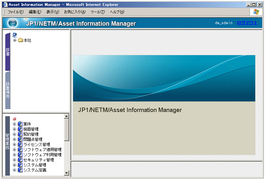Viewport: 265px width, 180px height.
Task: Select the 部署 side tab
Action: 8,52
